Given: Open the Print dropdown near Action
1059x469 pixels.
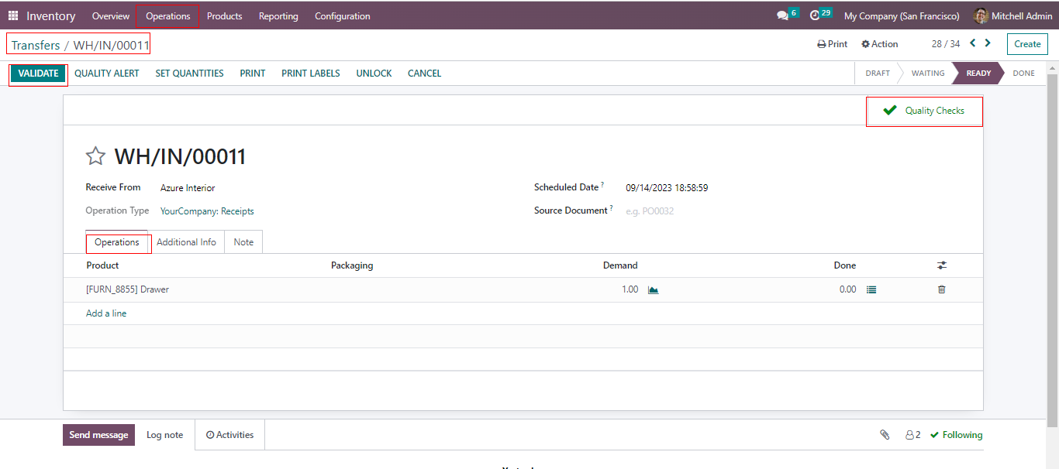Looking at the screenshot, I should coord(833,44).
